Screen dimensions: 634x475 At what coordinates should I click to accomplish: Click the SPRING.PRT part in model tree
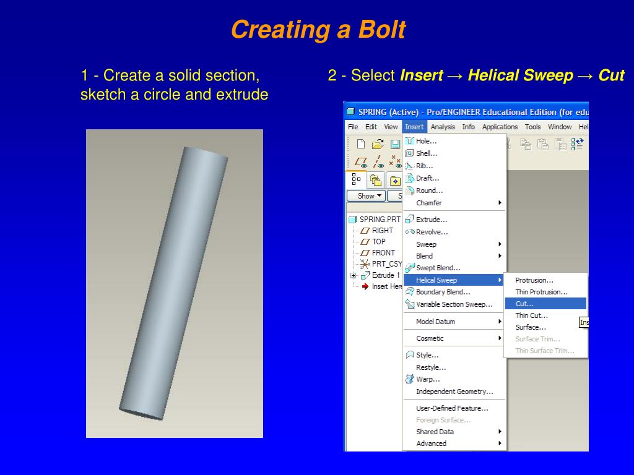coord(375,220)
